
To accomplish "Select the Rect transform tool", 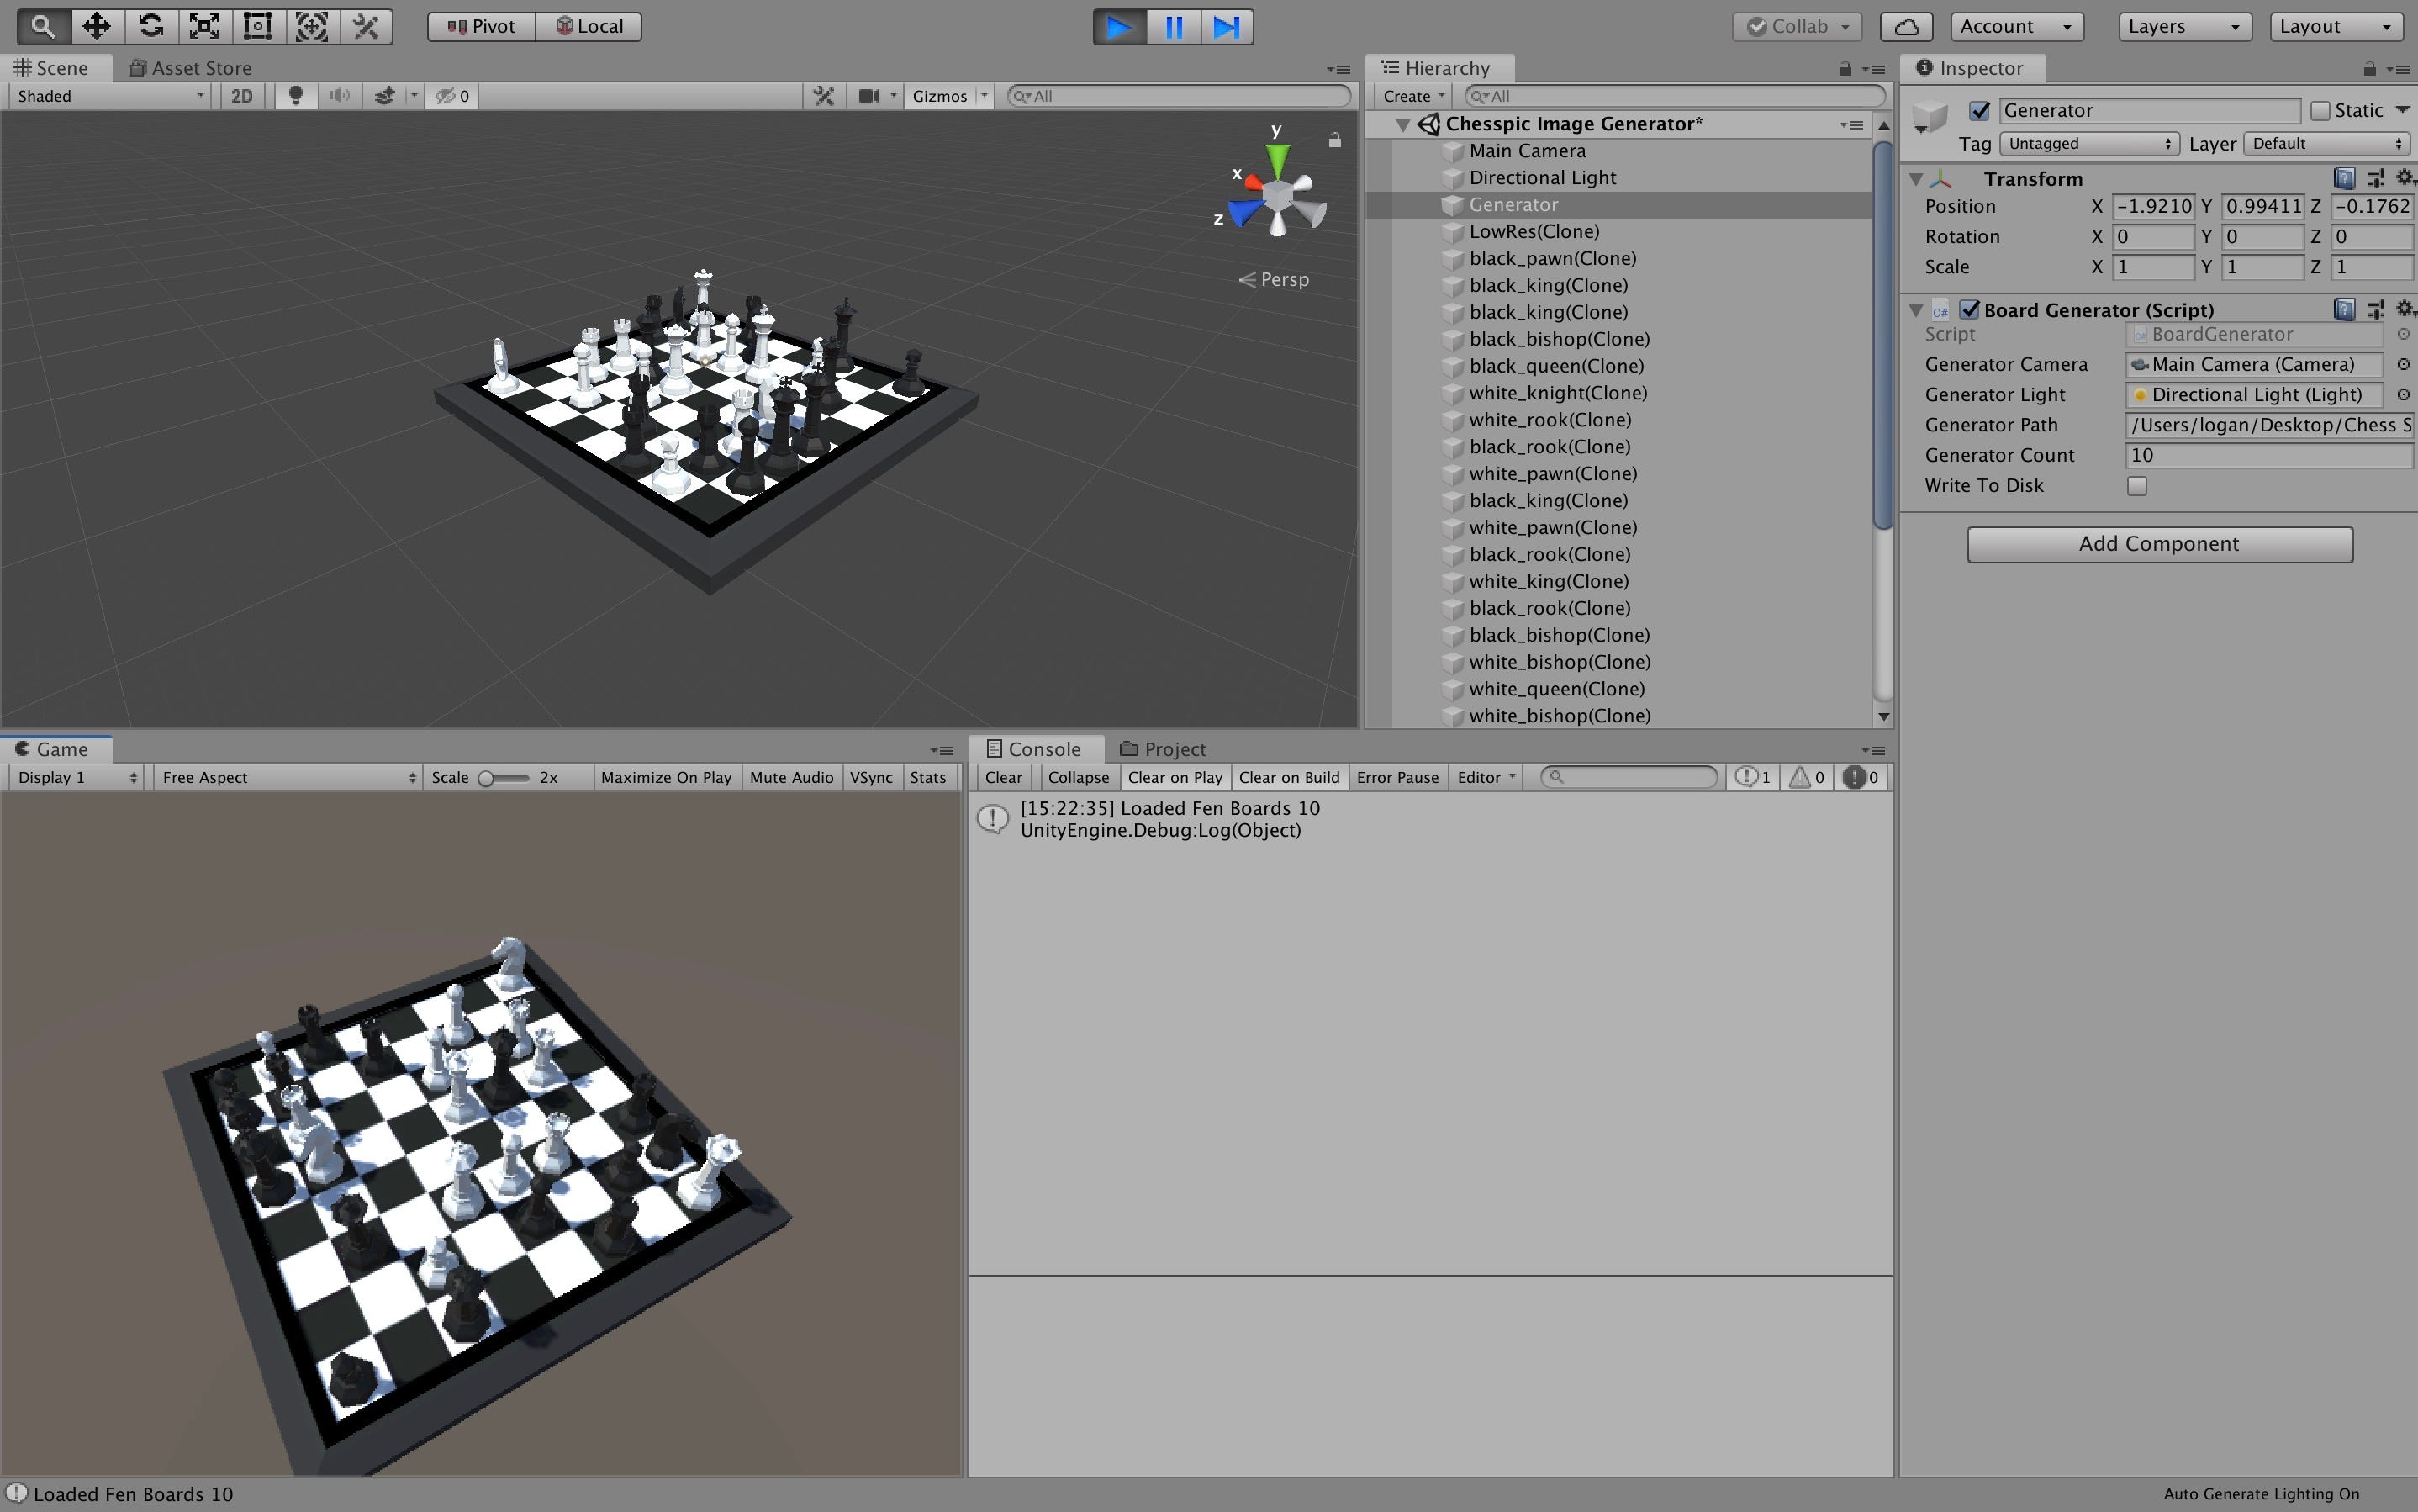I will click(258, 26).
